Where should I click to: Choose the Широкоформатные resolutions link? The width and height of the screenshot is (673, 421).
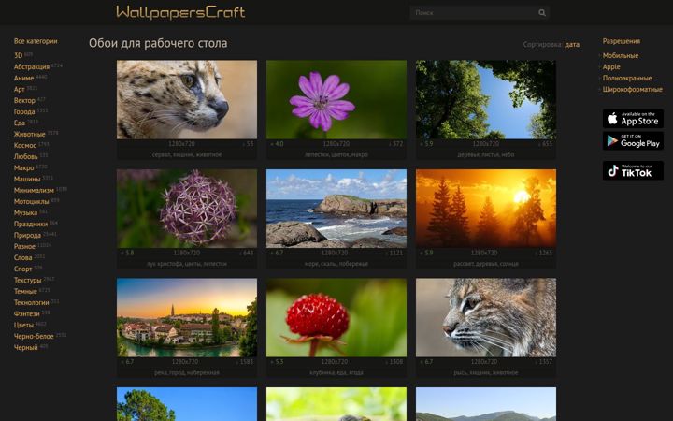[632, 90]
